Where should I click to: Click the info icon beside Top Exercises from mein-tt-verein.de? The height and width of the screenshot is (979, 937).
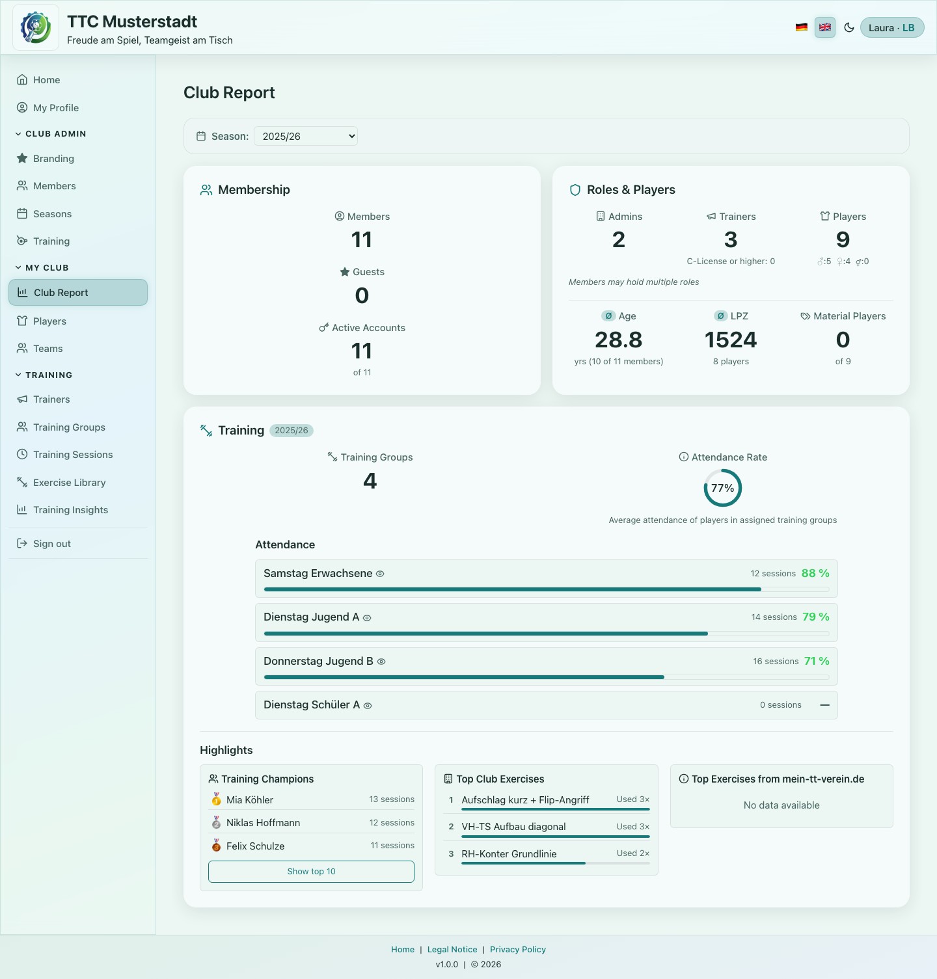coord(684,779)
